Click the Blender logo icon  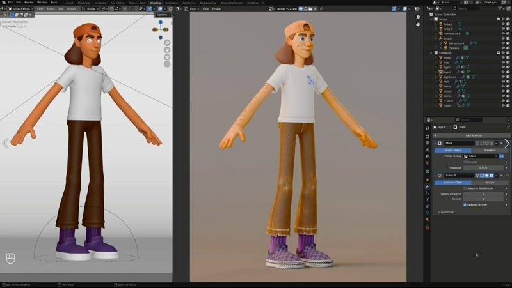(x=3, y=3)
